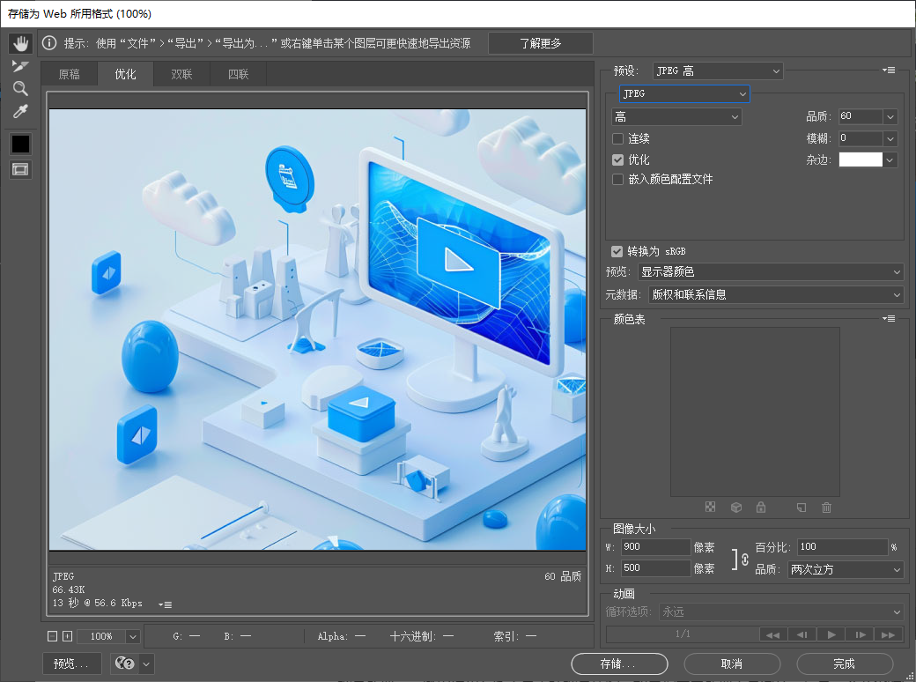Open the 了解更多 link in the tip bar
The width and height of the screenshot is (916, 682).
pos(540,42)
